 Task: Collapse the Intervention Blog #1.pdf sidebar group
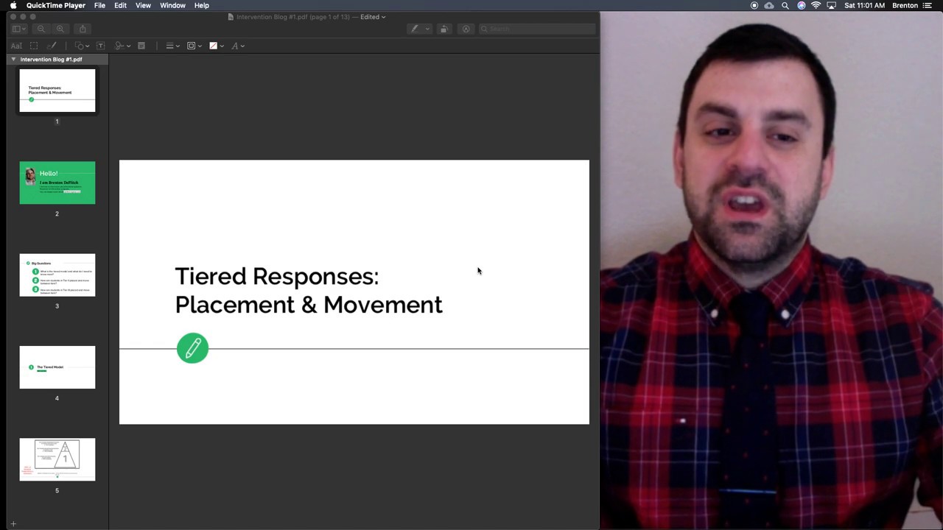click(x=13, y=59)
